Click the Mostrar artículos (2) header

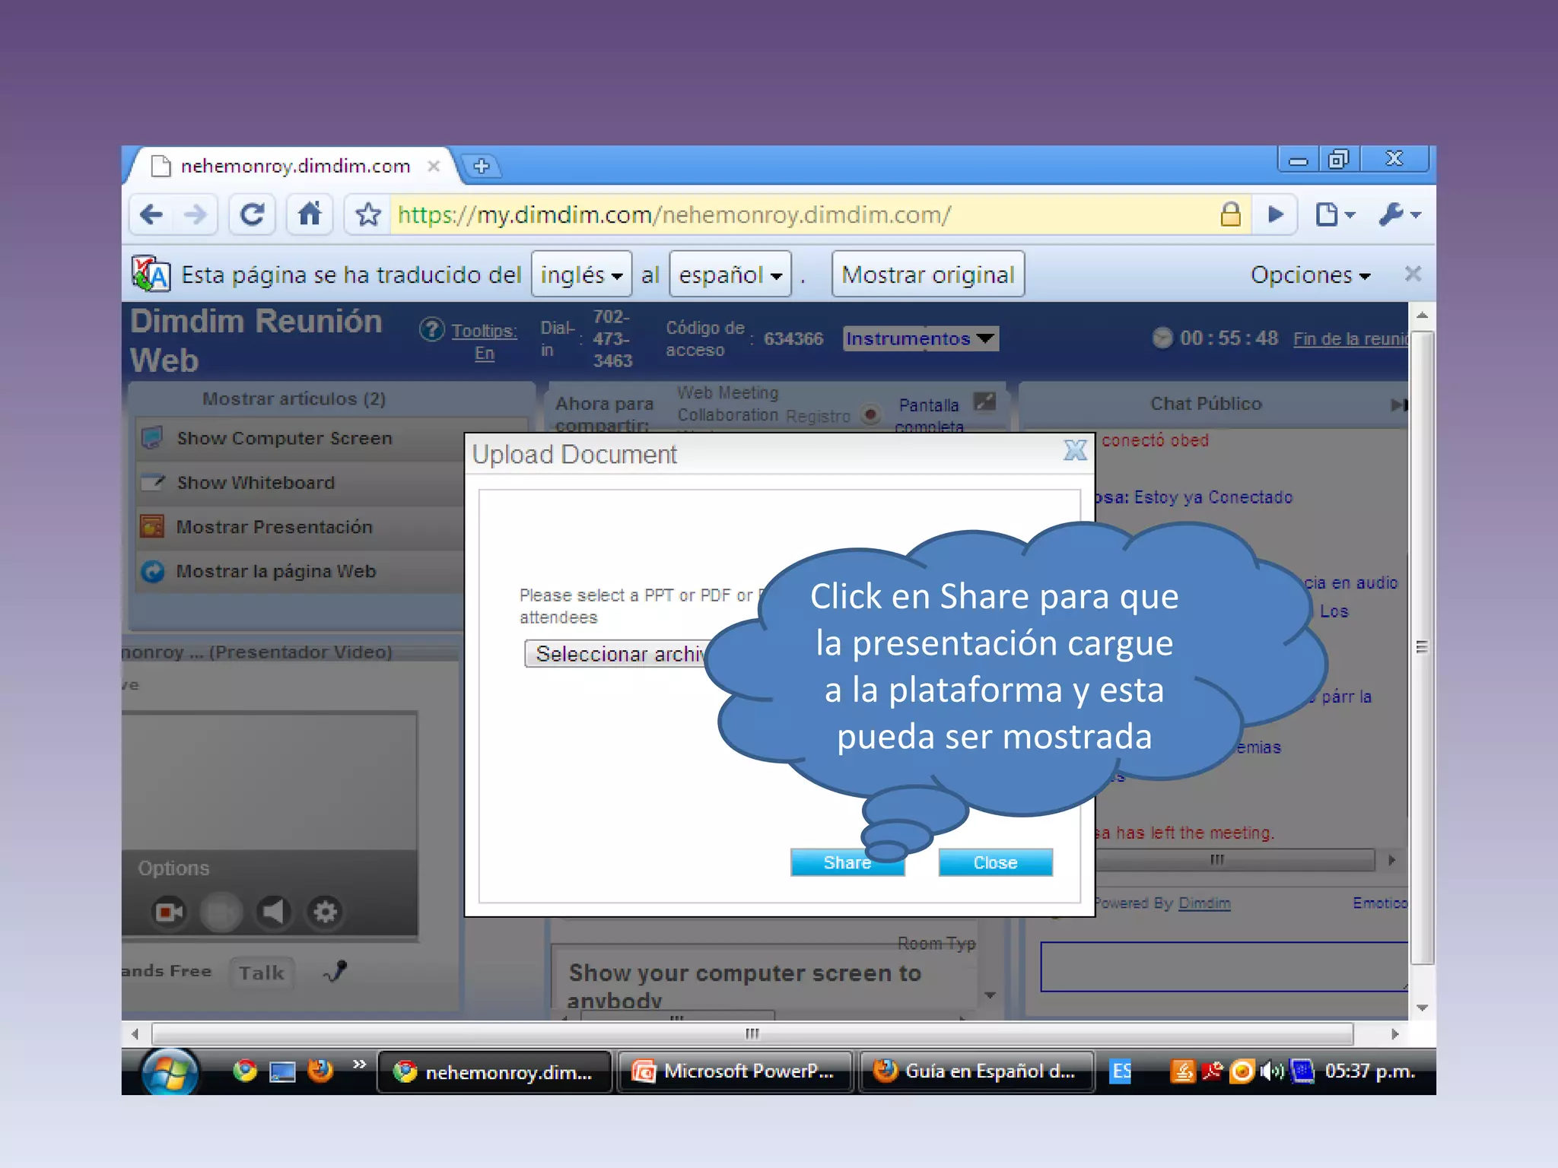(x=294, y=398)
